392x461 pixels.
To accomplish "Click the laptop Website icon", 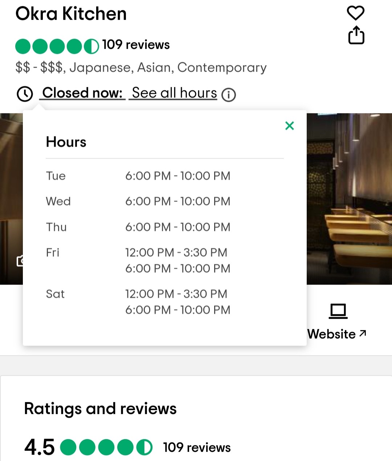I will point(338,311).
